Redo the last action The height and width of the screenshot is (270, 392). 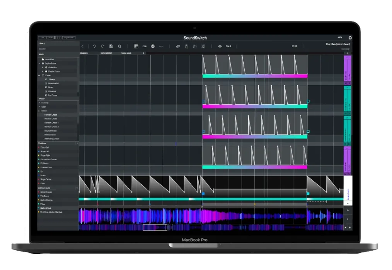point(102,46)
